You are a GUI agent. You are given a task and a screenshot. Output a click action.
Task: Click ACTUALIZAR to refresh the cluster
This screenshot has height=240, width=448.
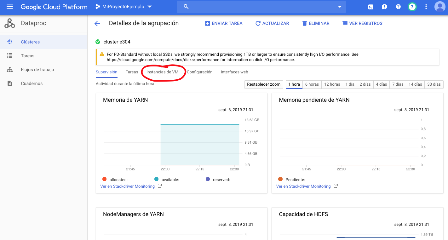tap(272, 23)
